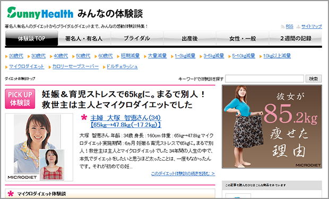Focus the keyword search input field
Screen dimensions: 329x199
click(264, 79)
